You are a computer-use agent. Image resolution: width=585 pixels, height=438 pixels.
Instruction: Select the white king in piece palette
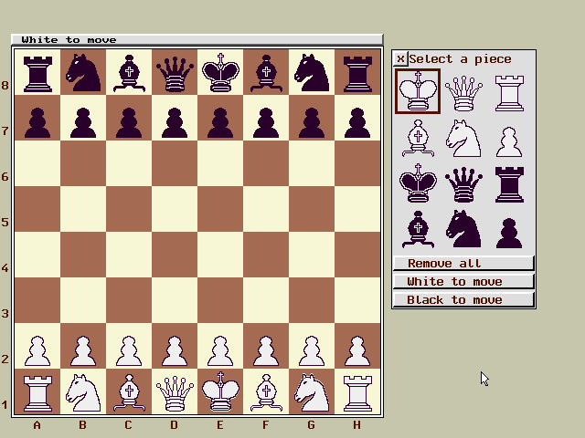[418, 91]
